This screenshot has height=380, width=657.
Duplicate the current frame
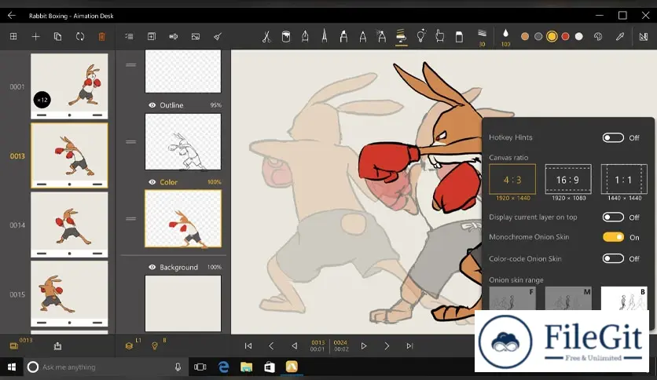click(58, 36)
